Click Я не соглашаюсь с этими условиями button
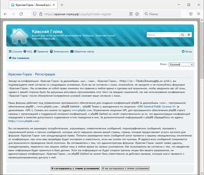204x175 pixels. [x=125, y=168]
